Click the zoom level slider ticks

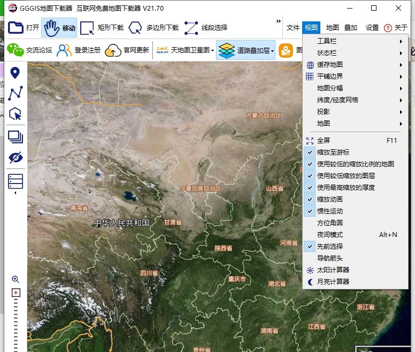coord(16,325)
